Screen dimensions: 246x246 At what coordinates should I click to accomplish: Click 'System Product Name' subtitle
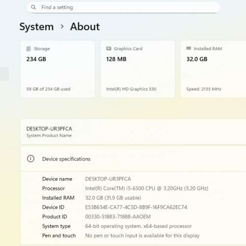pyautogui.click(x=49, y=136)
